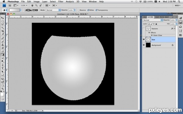Select the Eraser tool

(x=2, y=51)
